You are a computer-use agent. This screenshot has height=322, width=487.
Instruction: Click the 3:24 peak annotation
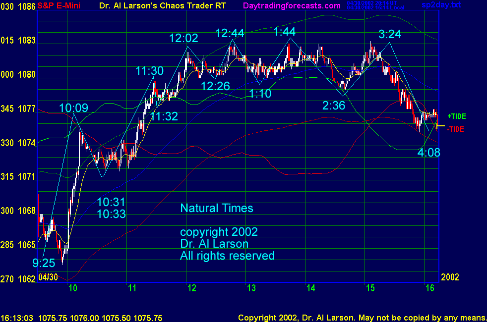point(390,34)
